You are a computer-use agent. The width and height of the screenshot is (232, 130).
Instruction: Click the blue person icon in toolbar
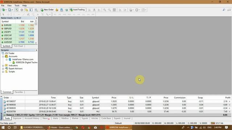62,10
